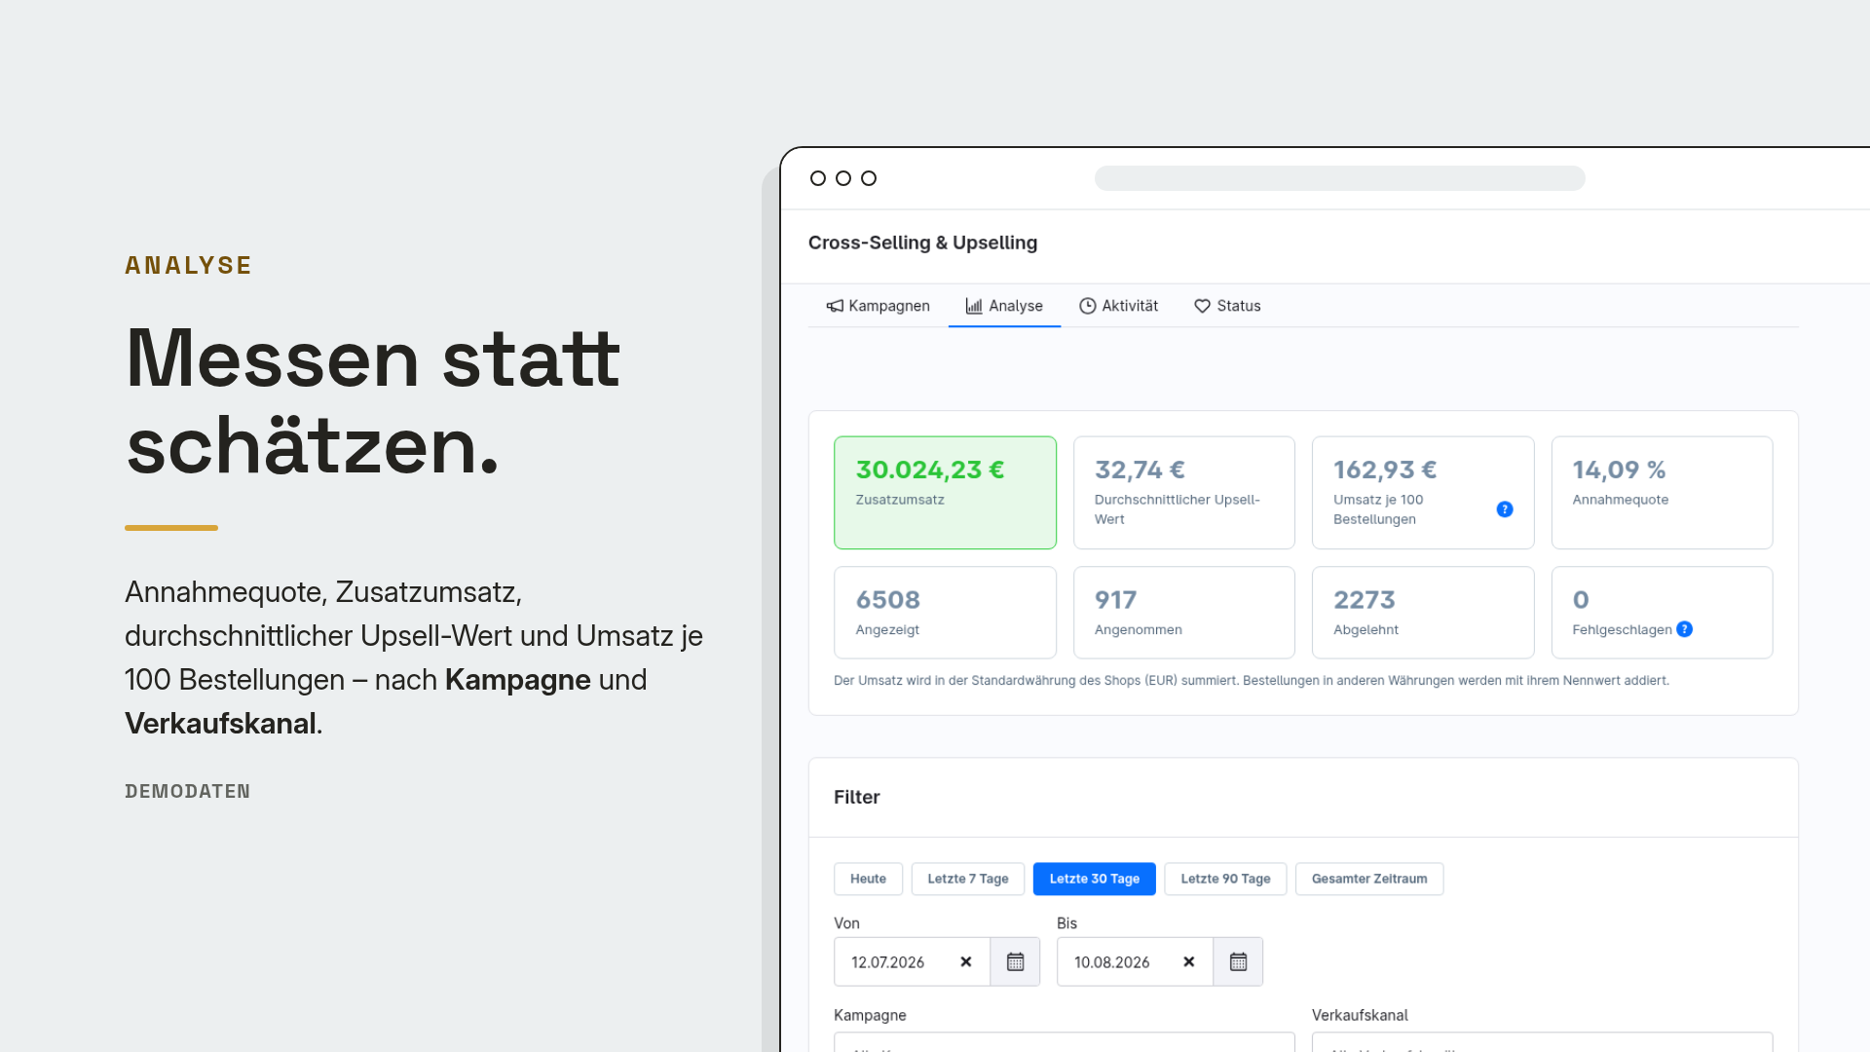Go to the Status tab
Image resolution: width=1870 pixels, height=1052 pixels.
tap(1227, 306)
